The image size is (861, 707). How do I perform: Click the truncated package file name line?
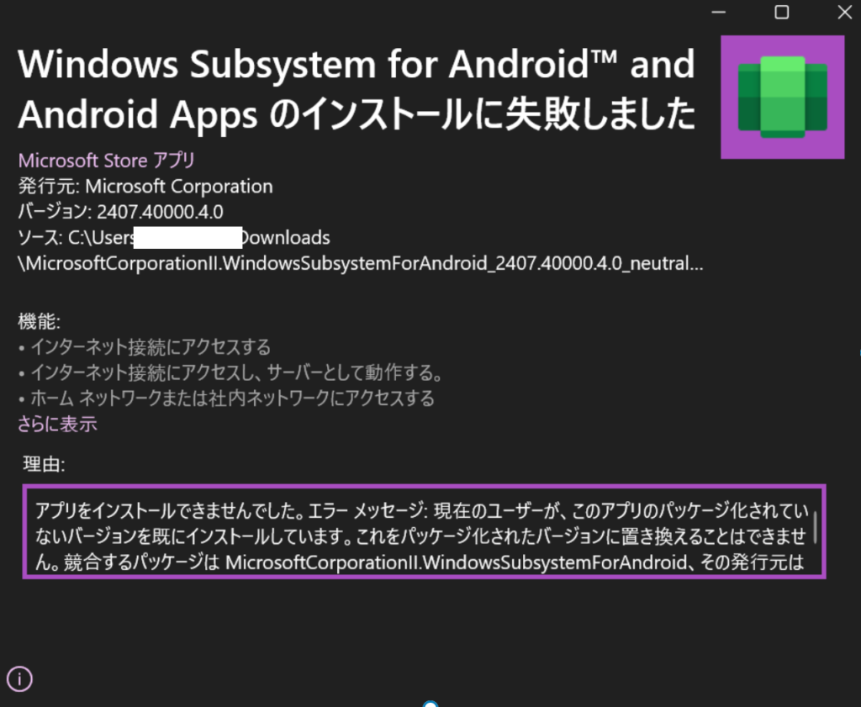tap(361, 264)
